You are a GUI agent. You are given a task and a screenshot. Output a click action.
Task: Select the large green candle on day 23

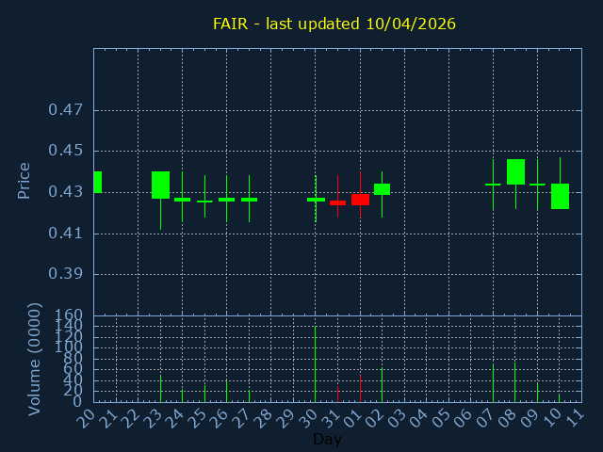point(160,185)
